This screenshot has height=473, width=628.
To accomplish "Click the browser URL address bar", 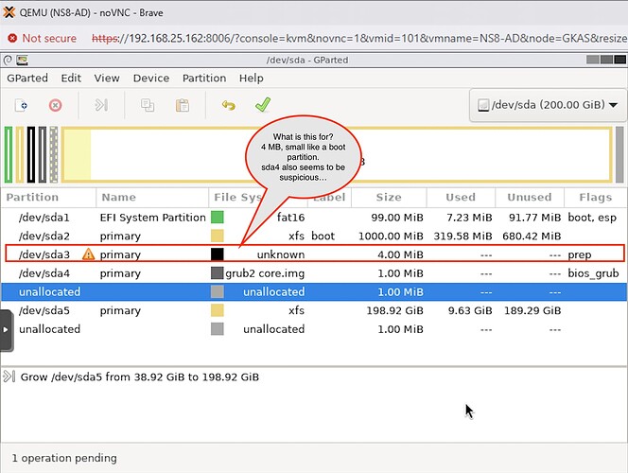I will click(x=358, y=38).
